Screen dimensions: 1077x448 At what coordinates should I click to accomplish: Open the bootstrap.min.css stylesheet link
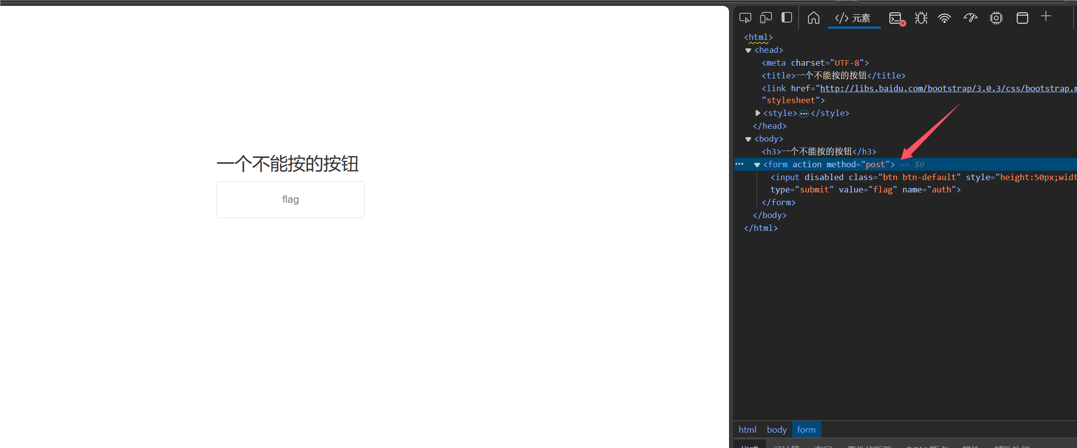coord(948,88)
